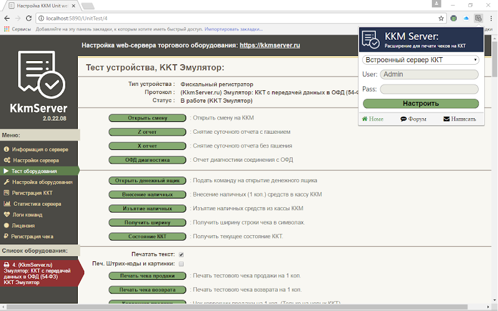
Task: Select Тест оборудования menu item
Action: coord(39,171)
